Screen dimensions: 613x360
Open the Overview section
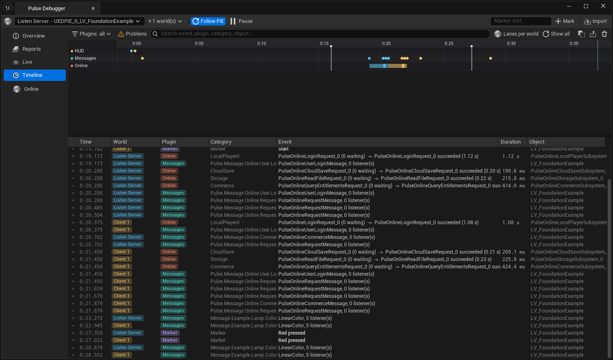(35, 36)
